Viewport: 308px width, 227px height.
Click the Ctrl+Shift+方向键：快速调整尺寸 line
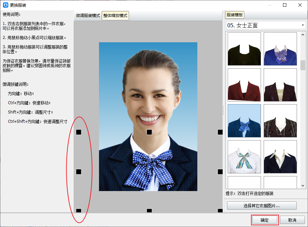coord(38,121)
